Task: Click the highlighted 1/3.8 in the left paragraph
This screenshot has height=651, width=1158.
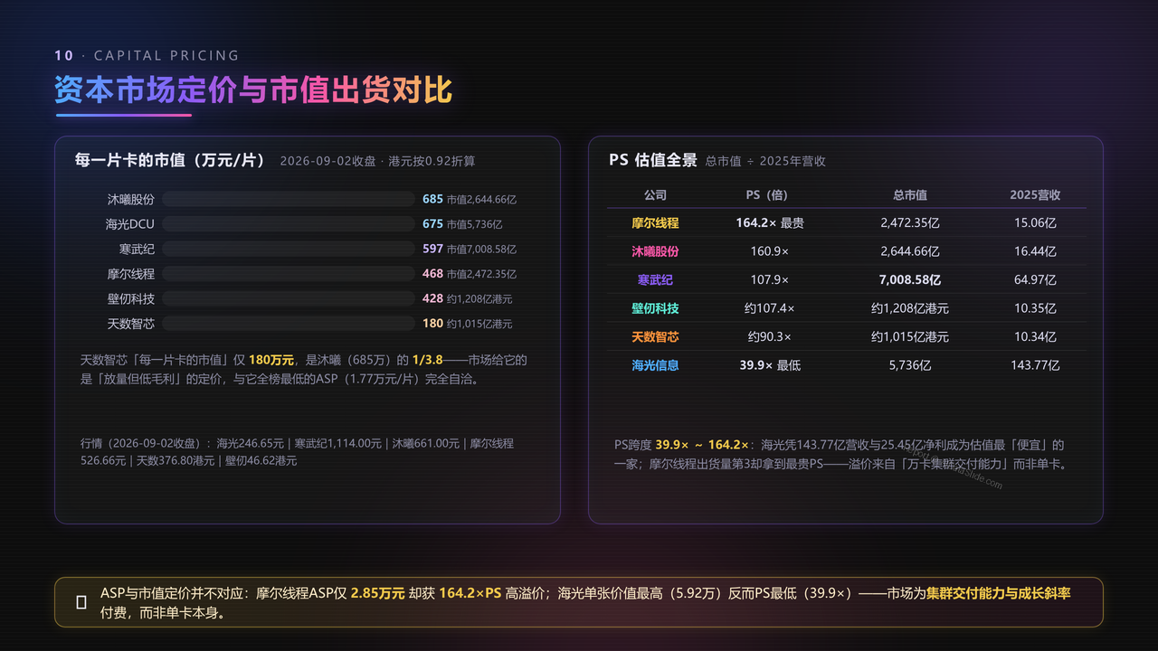Action: pyautogui.click(x=427, y=360)
